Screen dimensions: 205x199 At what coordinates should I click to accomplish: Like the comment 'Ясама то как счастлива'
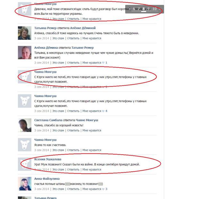tap(92, 150)
